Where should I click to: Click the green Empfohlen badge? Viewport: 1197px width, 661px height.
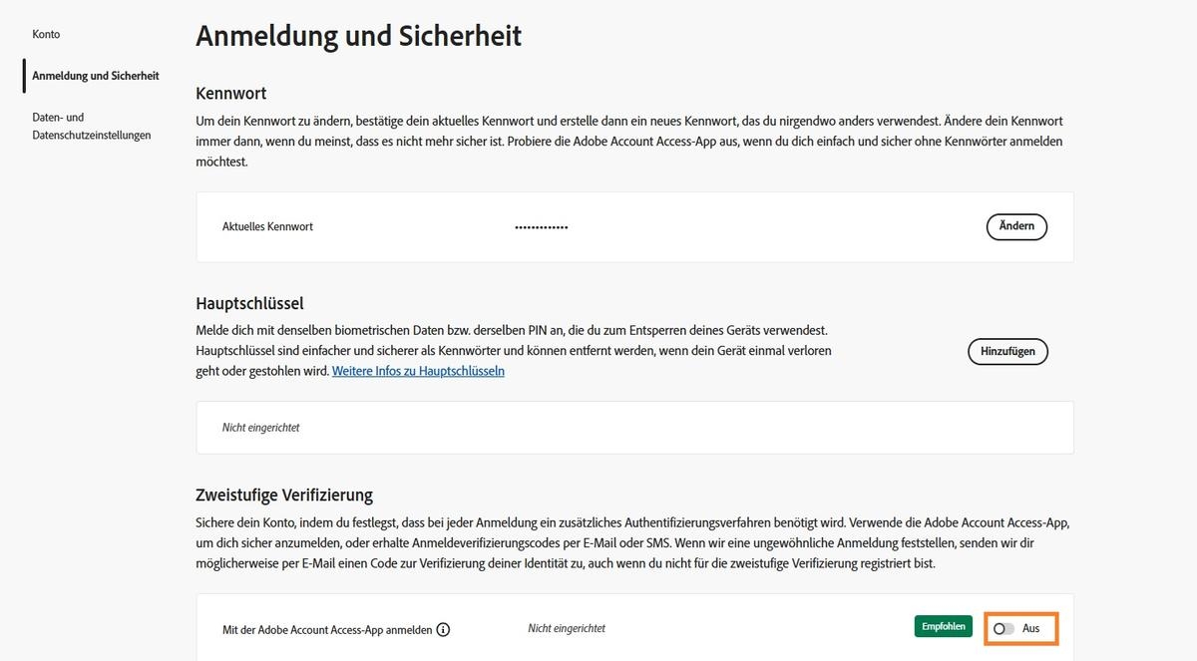[x=943, y=626]
